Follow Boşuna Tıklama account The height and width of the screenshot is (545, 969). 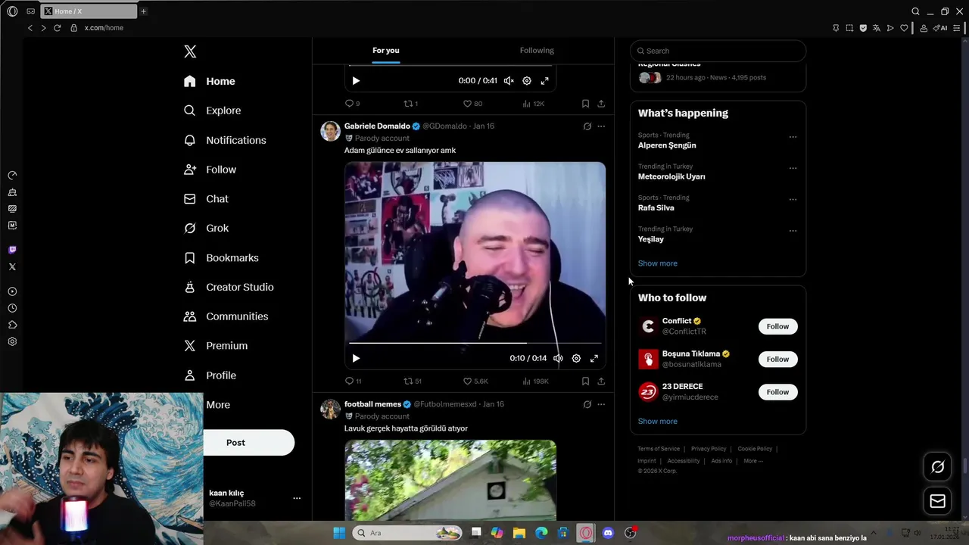pos(777,359)
